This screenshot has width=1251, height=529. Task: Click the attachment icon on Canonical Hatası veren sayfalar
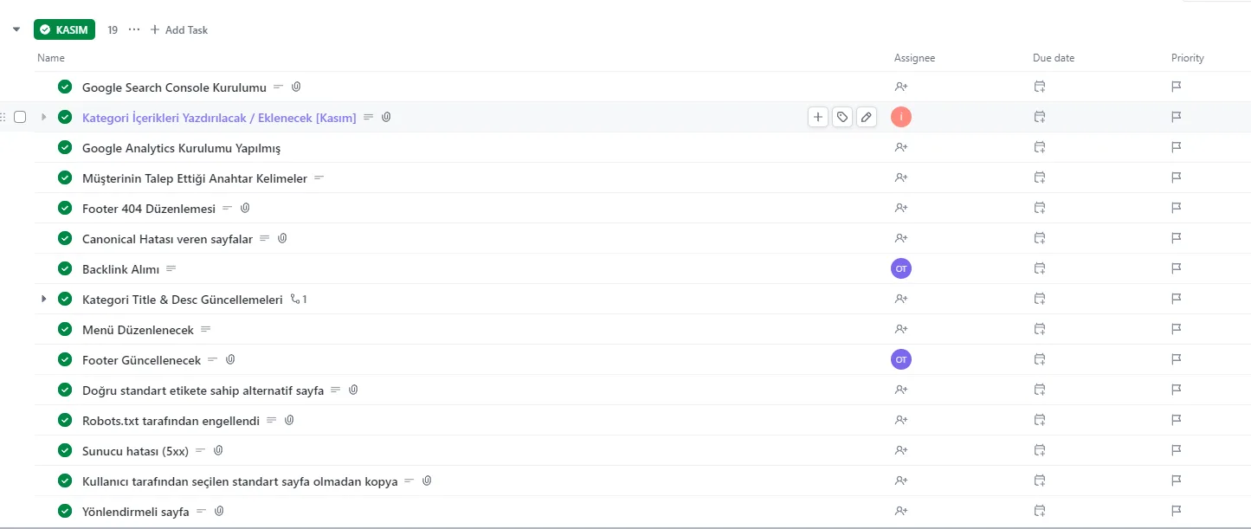tap(282, 238)
